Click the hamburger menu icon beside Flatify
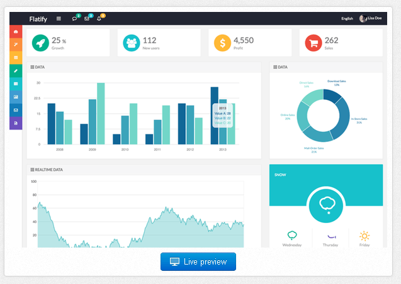Image resolution: width=401 pixels, height=284 pixels. click(59, 19)
